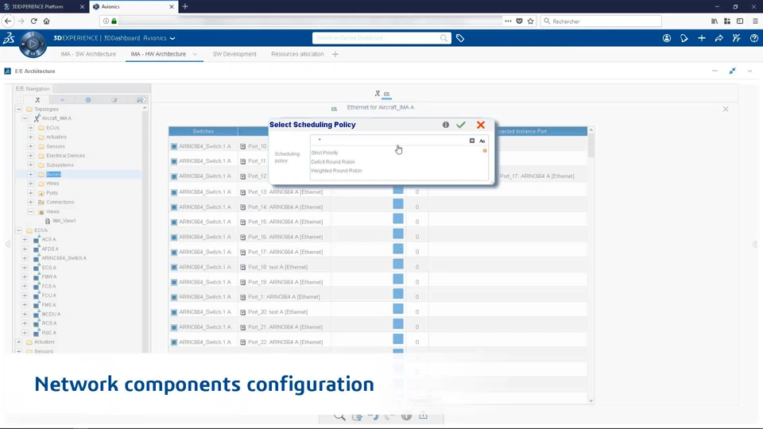Select IMA_View1 in Views tree
Image resolution: width=763 pixels, height=429 pixels.
point(64,221)
